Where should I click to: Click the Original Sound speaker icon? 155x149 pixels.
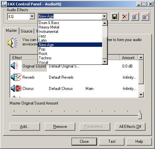(x=15, y=66)
